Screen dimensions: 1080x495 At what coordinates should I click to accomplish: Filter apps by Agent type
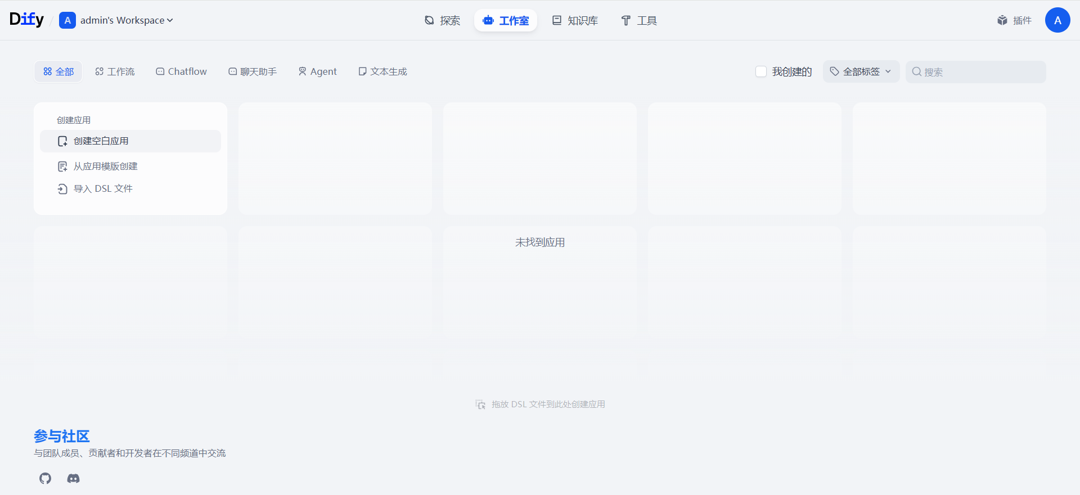click(x=317, y=71)
